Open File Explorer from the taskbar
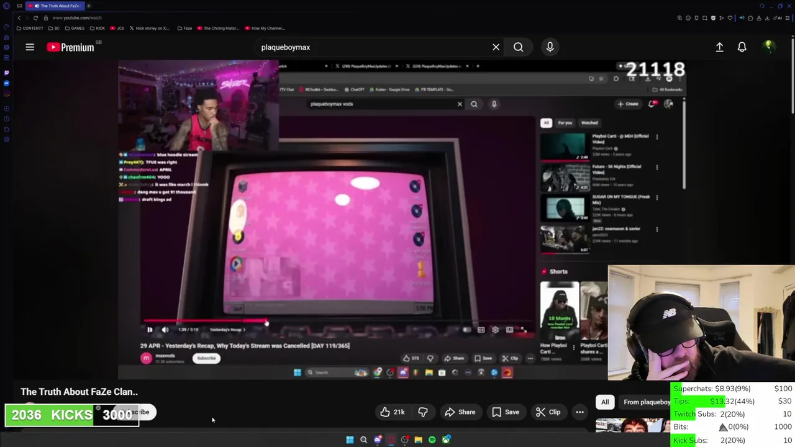This screenshot has width=795, height=447. [x=419, y=440]
